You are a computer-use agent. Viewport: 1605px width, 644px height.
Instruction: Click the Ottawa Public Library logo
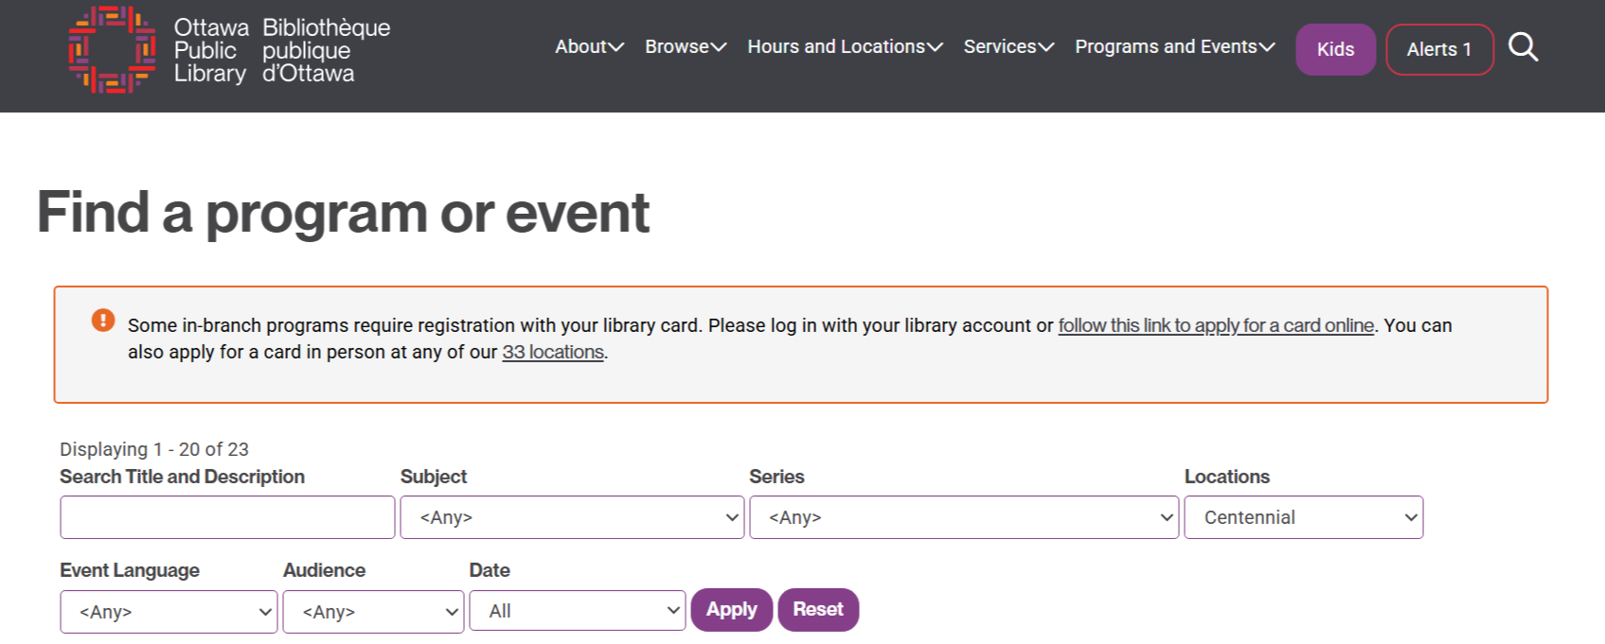228,50
